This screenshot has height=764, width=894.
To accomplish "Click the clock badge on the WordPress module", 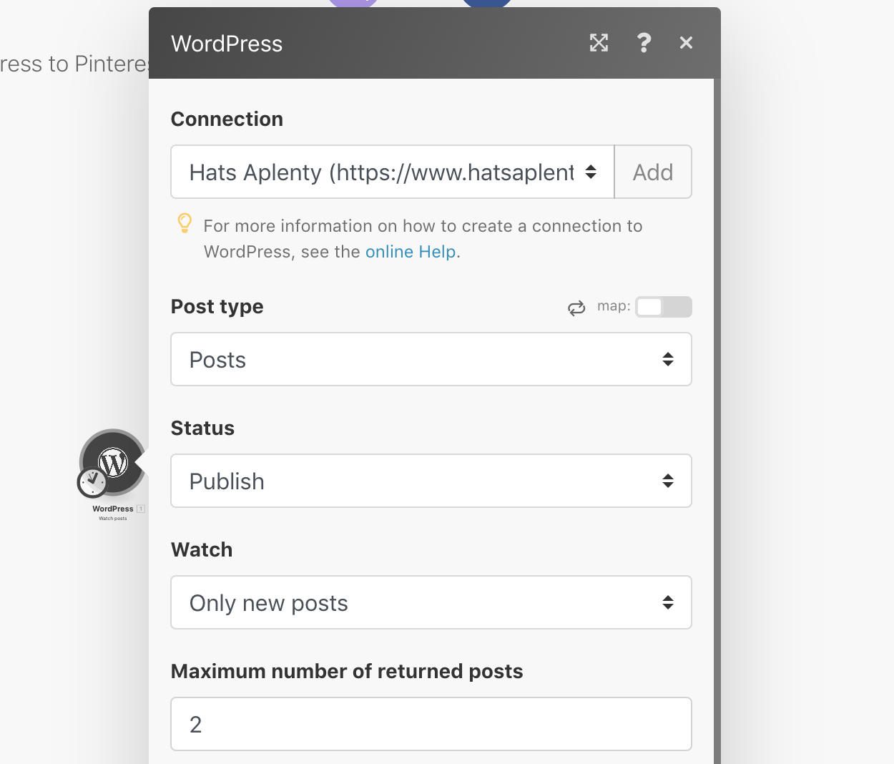I will tap(92, 480).
